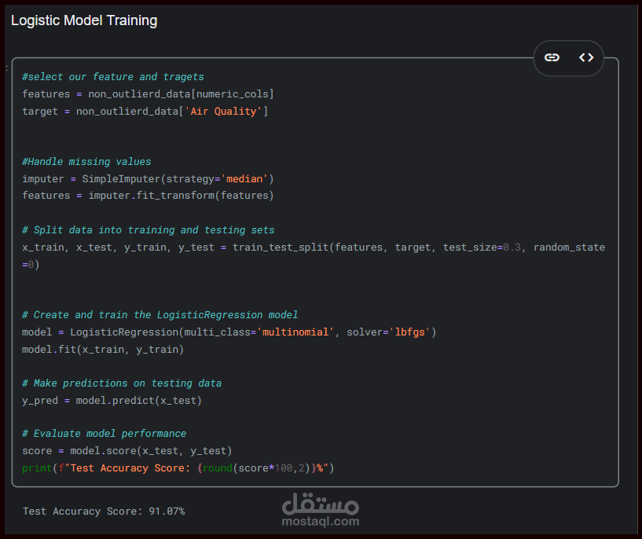Click the '#Handle missing values' comment
Screen dimensions: 642x539
tap(86, 162)
